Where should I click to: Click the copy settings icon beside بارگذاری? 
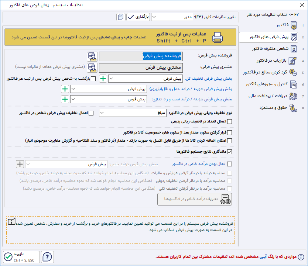click(x=121, y=17)
